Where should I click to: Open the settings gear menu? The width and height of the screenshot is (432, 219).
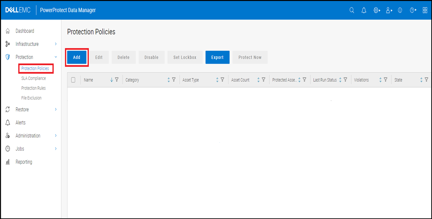376,10
